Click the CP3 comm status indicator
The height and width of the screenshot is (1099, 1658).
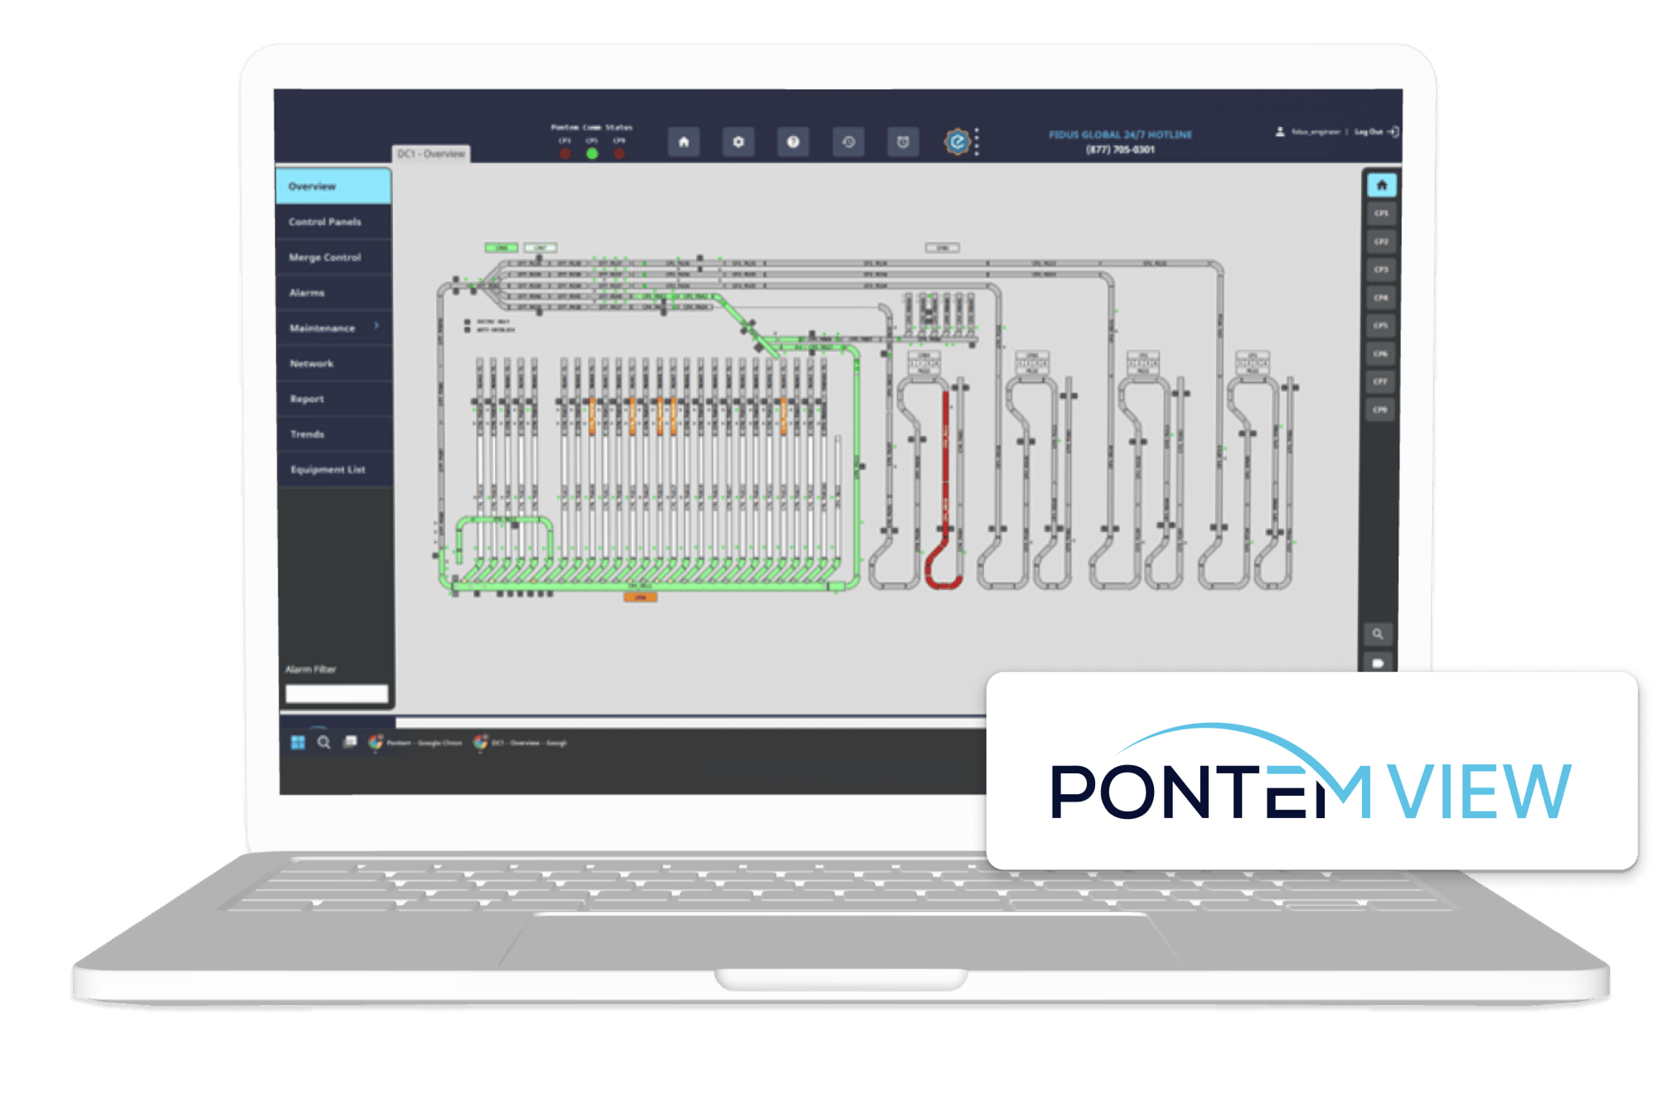(565, 153)
